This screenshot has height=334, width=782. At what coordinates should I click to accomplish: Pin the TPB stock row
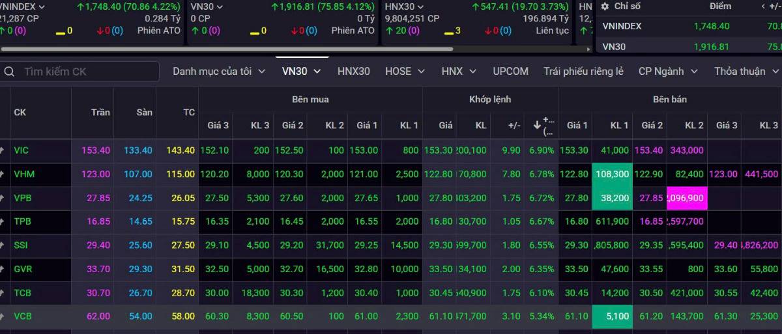click(2, 221)
